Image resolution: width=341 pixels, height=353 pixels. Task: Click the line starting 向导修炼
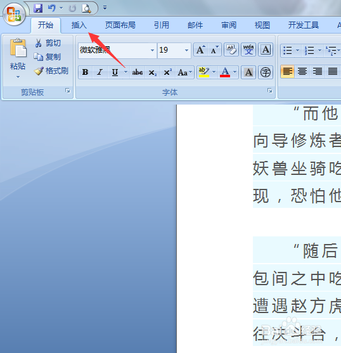click(x=297, y=140)
